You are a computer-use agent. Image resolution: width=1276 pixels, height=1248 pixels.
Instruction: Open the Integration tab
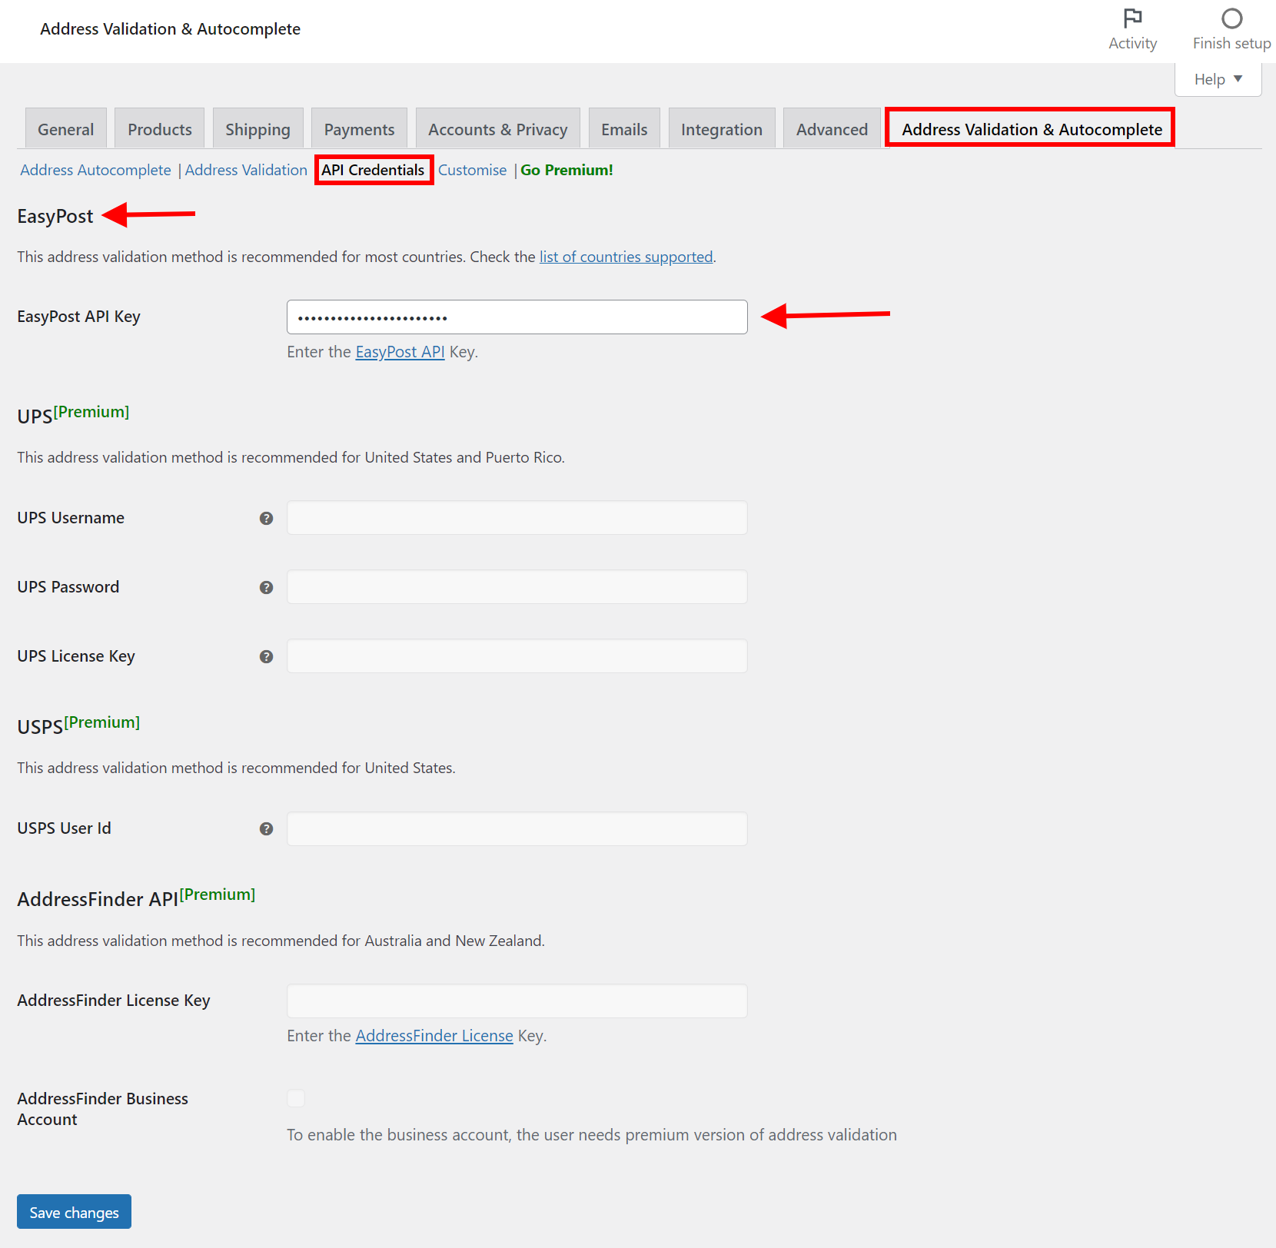(722, 129)
